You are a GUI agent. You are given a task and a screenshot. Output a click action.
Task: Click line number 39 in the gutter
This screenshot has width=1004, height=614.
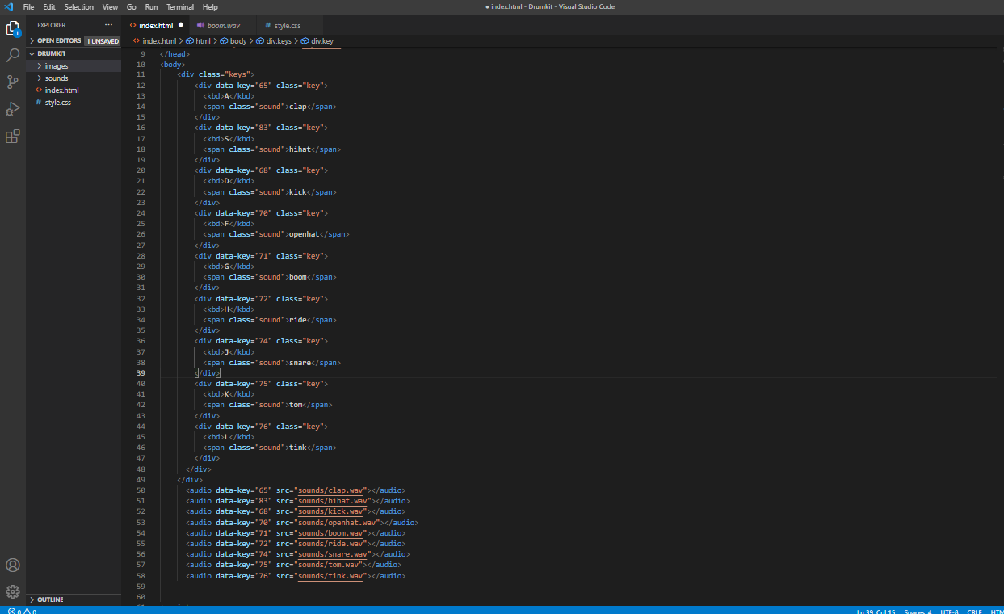[141, 373]
